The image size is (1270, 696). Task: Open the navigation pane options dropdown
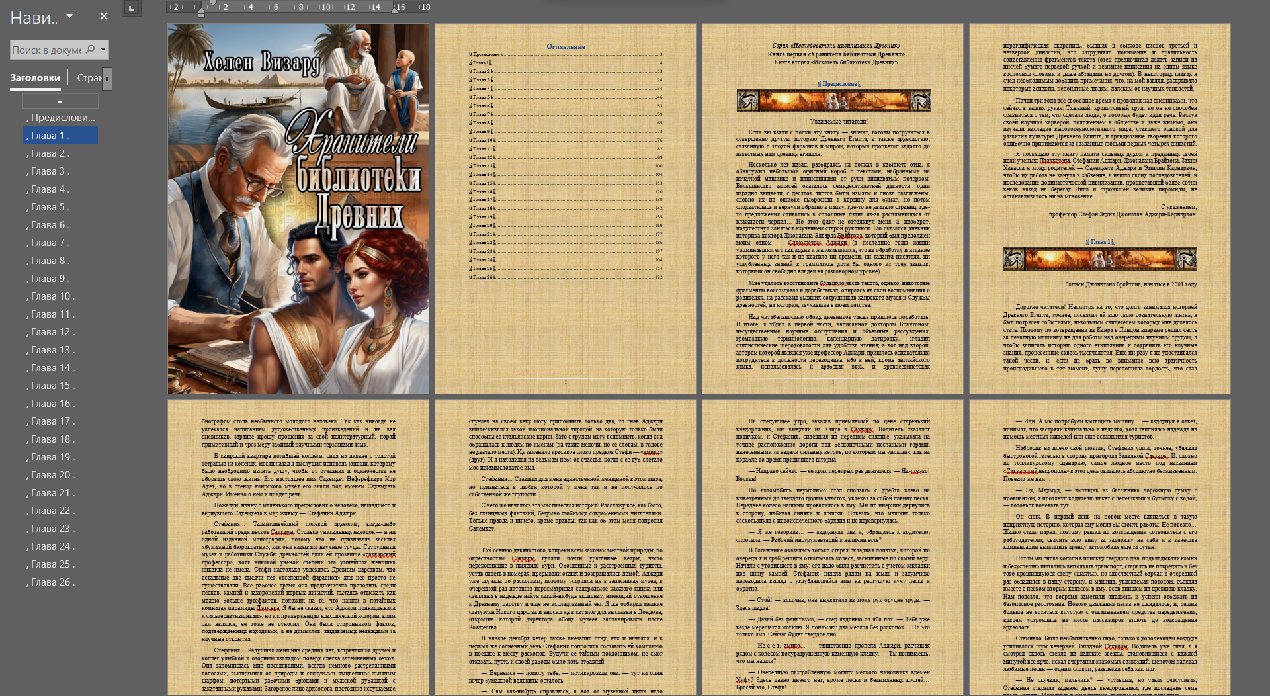[x=70, y=17]
